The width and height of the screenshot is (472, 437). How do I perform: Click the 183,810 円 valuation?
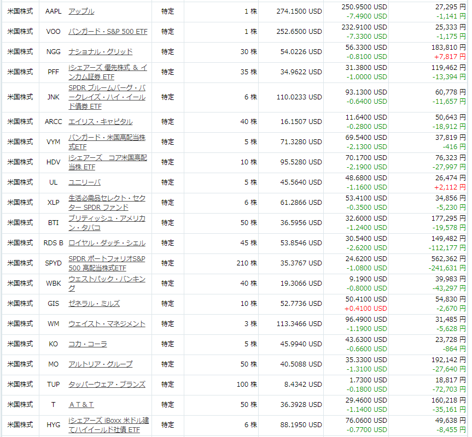click(448, 48)
